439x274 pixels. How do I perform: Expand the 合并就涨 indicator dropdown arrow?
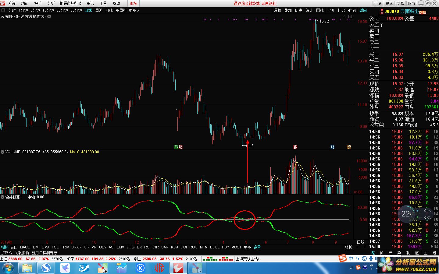[2, 197]
